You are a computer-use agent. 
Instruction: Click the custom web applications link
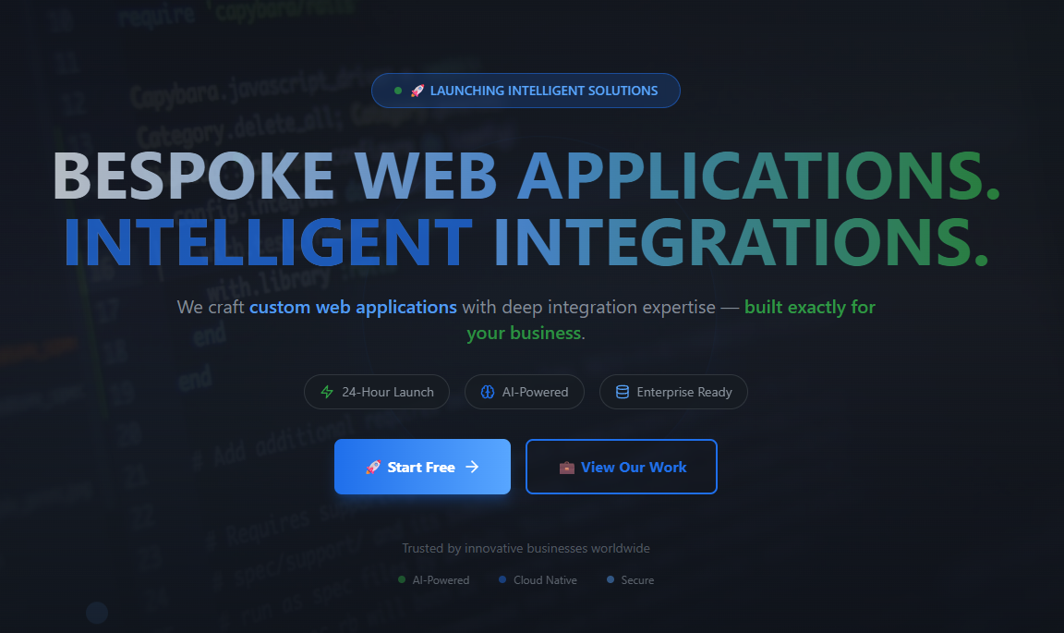(353, 307)
